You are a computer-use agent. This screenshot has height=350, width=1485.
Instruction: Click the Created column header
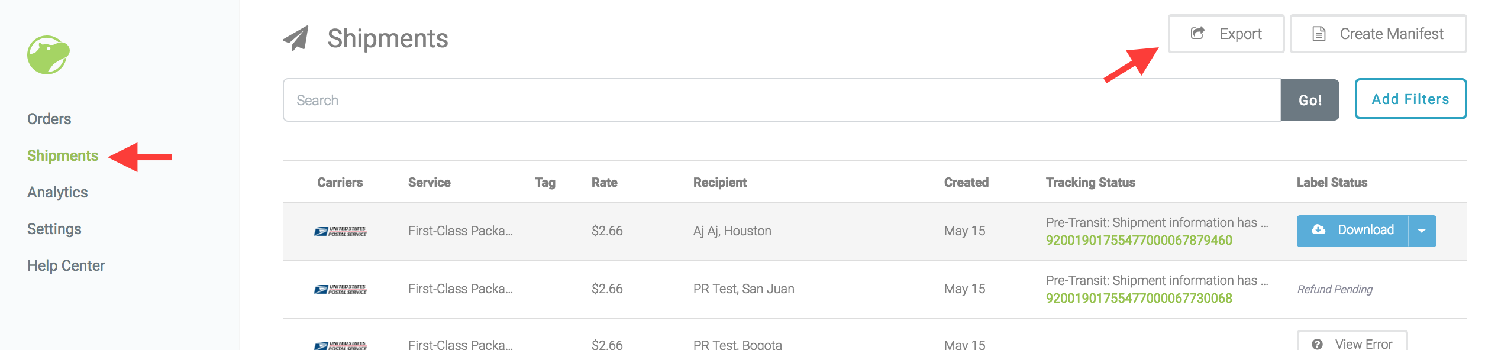pyautogui.click(x=966, y=182)
